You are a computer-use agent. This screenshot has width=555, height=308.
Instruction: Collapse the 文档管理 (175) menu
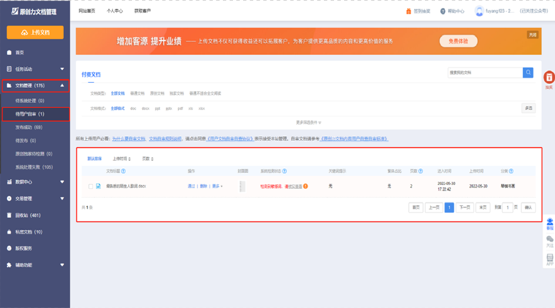coord(62,85)
